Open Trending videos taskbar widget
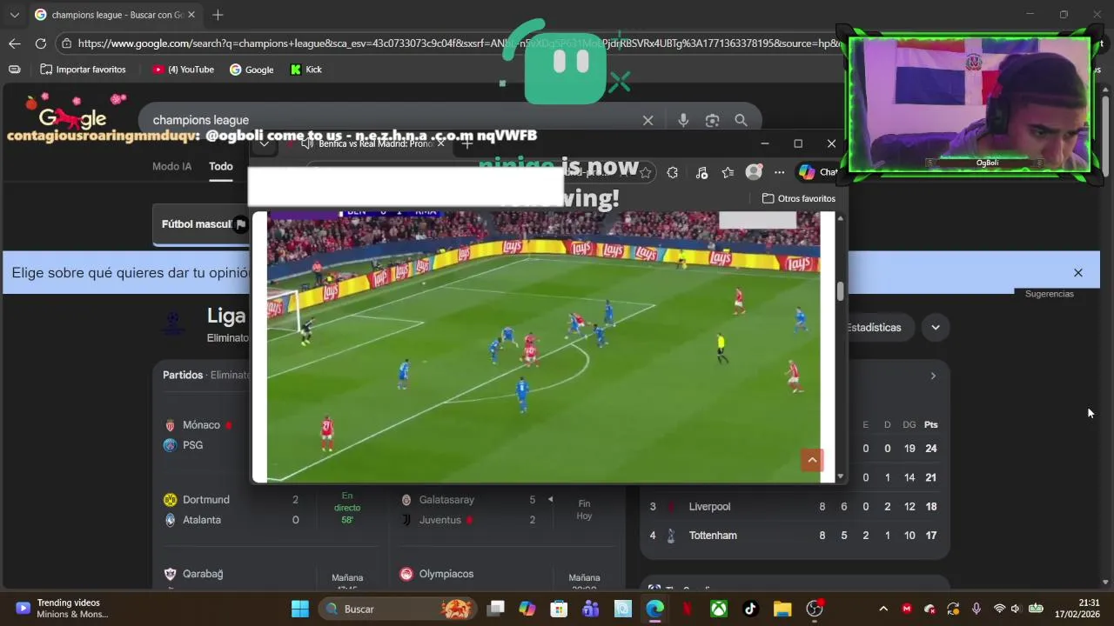This screenshot has height=626, width=1114. point(61,609)
